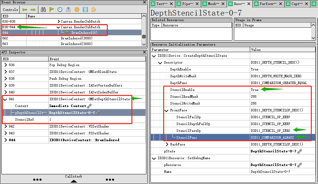Image resolution: width=318 pixels, height=184 pixels.
Task: Select the 863 DrawIndexed(3000) row
Action: [71, 44]
